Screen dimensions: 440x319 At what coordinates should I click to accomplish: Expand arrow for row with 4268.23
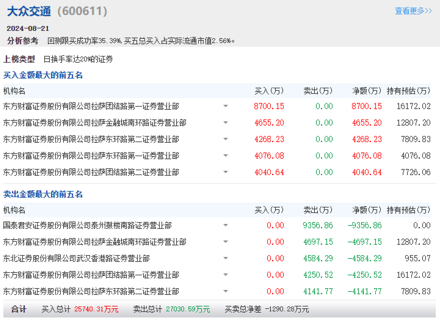pyautogui.click(x=226, y=139)
